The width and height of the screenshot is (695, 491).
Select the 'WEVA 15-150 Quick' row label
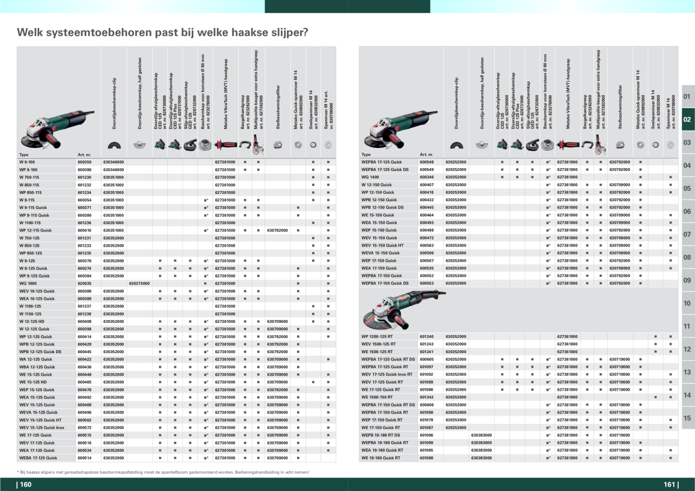click(381, 253)
